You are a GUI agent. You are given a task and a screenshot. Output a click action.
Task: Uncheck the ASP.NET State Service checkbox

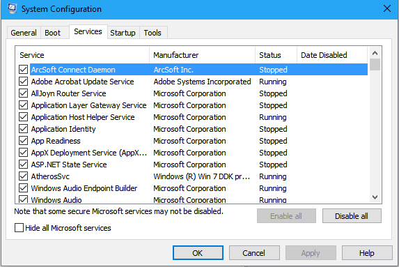click(23, 165)
